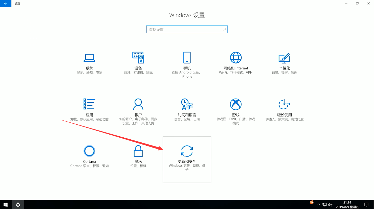Open the 个性化 (Personalization) icon

284,58
